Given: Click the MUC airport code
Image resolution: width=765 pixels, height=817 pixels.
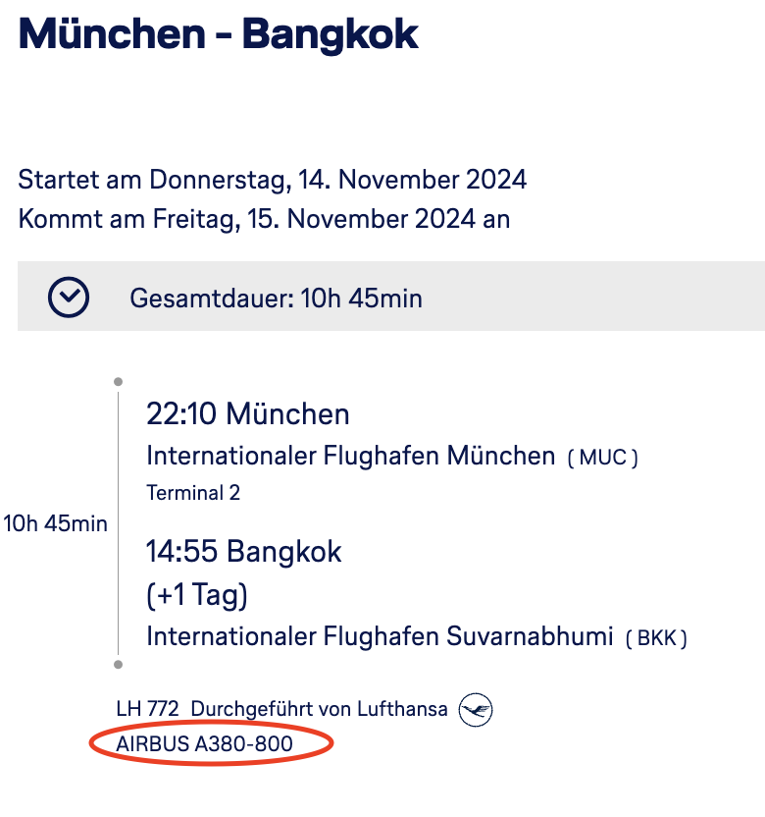Looking at the screenshot, I should pyautogui.click(x=602, y=458).
